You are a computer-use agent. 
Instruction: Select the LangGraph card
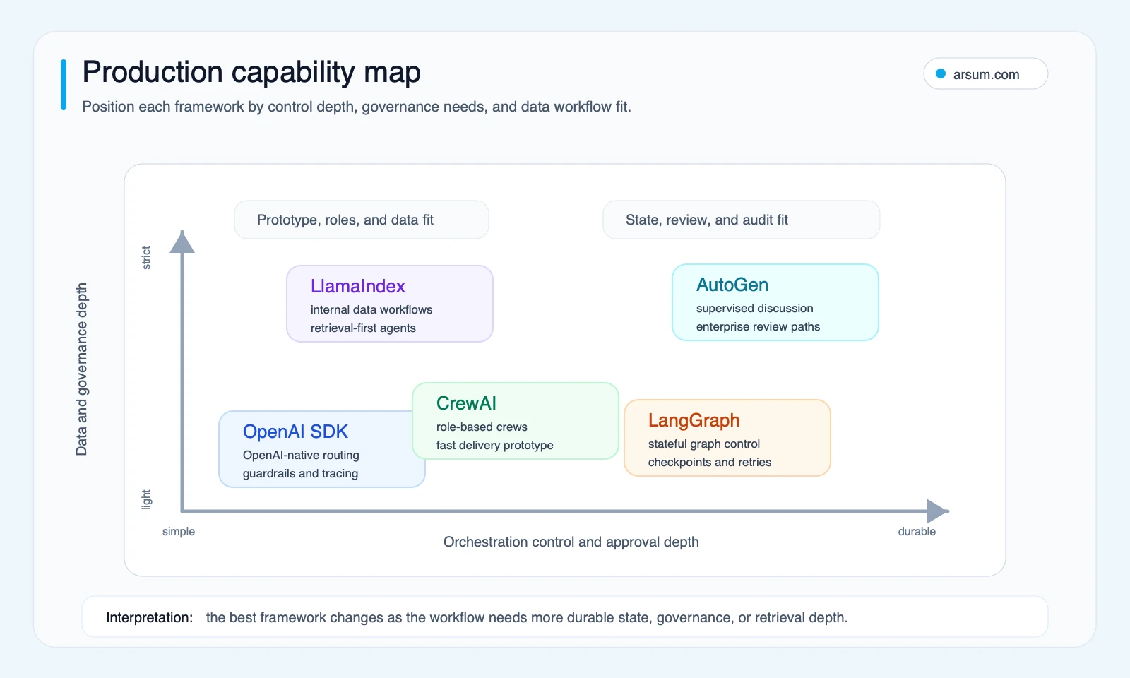tap(727, 438)
